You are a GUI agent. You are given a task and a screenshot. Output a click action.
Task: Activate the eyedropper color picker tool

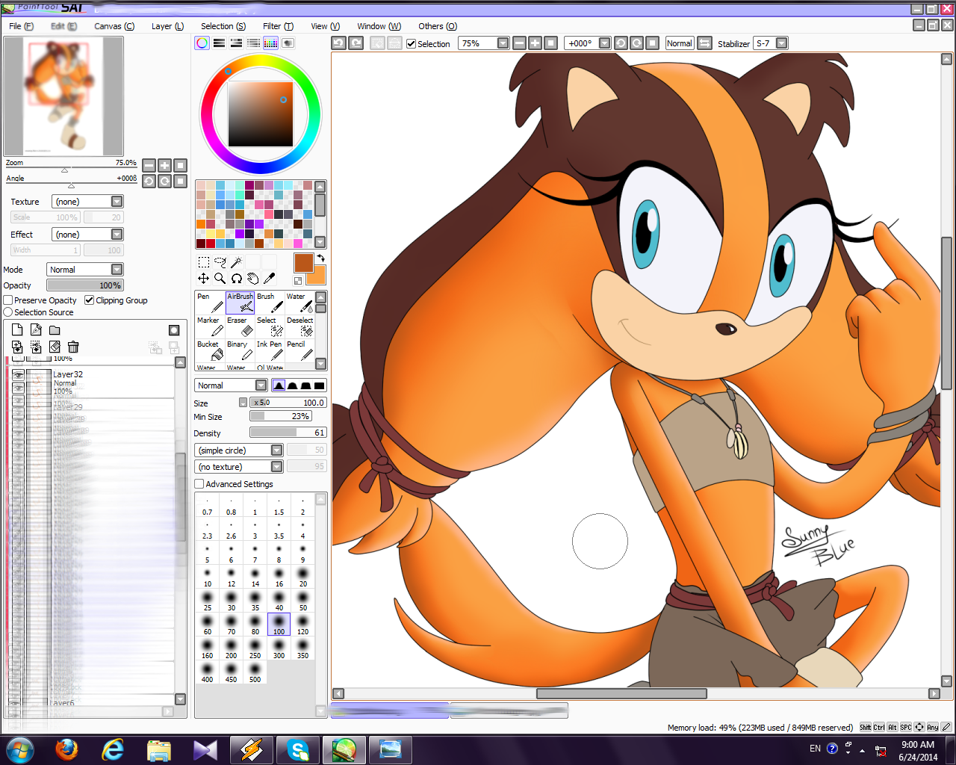tap(269, 279)
